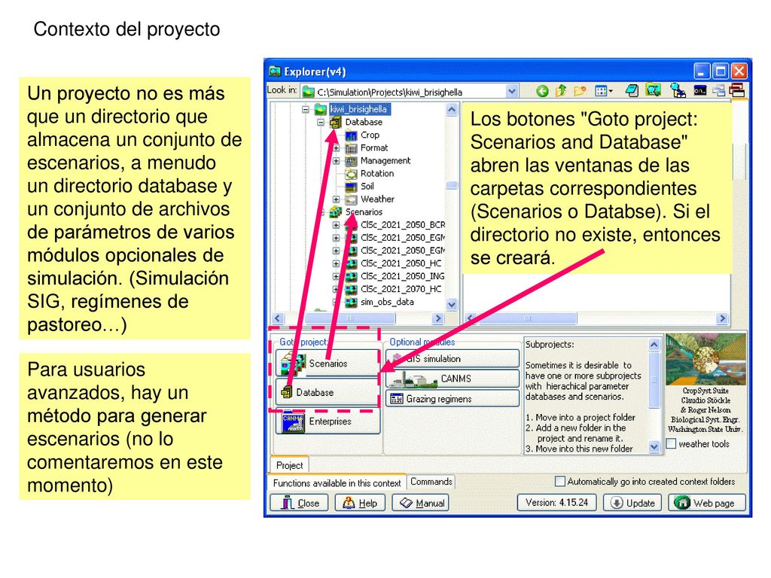Select the Rotation folder icon in the tree
Viewport: 771px width, 578px height.
tap(351, 174)
